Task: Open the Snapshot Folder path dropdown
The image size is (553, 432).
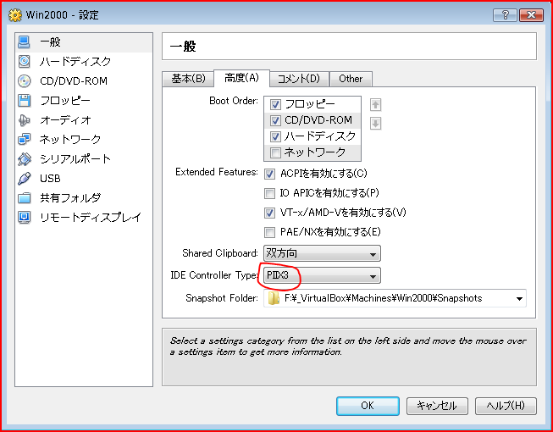Action: tap(395, 298)
